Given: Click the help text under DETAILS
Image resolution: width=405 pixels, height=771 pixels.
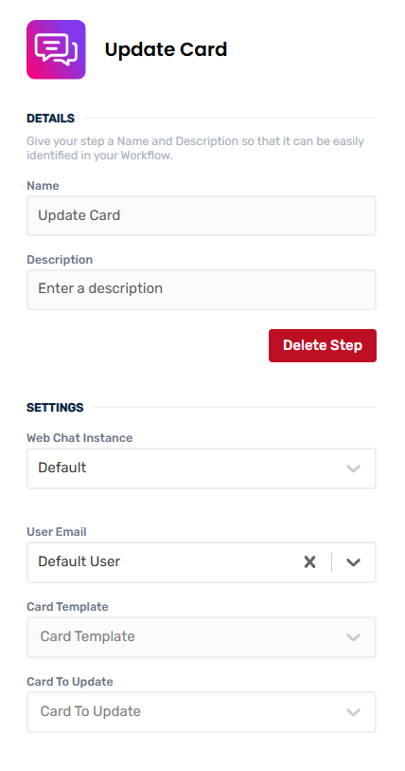Looking at the screenshot, I should (x=195, y=149).
